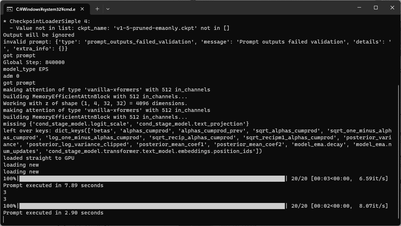Expand the new tab profile dropdown chevron
This screenshot has height=226, width=401.
click(108, 9)
